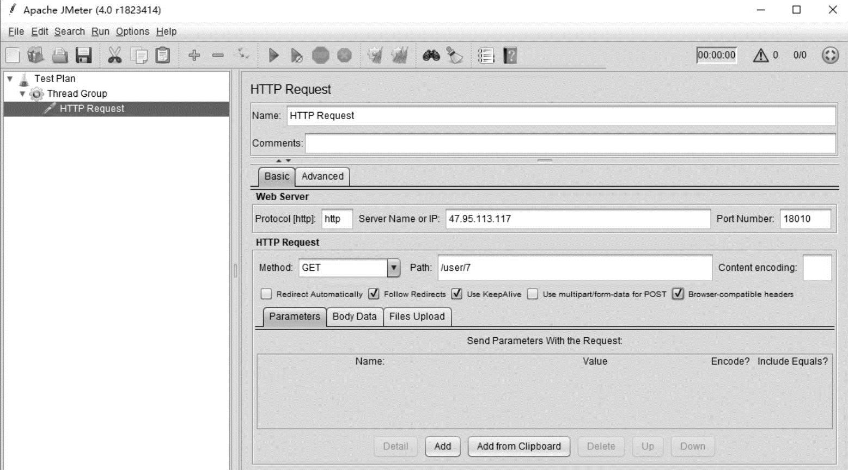
Task: Open the Templates toolbar icon
Action: pos(36,55)
